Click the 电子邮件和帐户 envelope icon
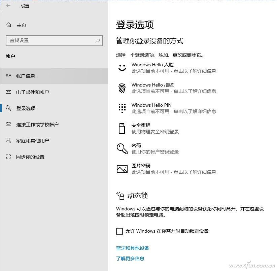277x271 pixels. pyautogui.click(x=8, y=92)
